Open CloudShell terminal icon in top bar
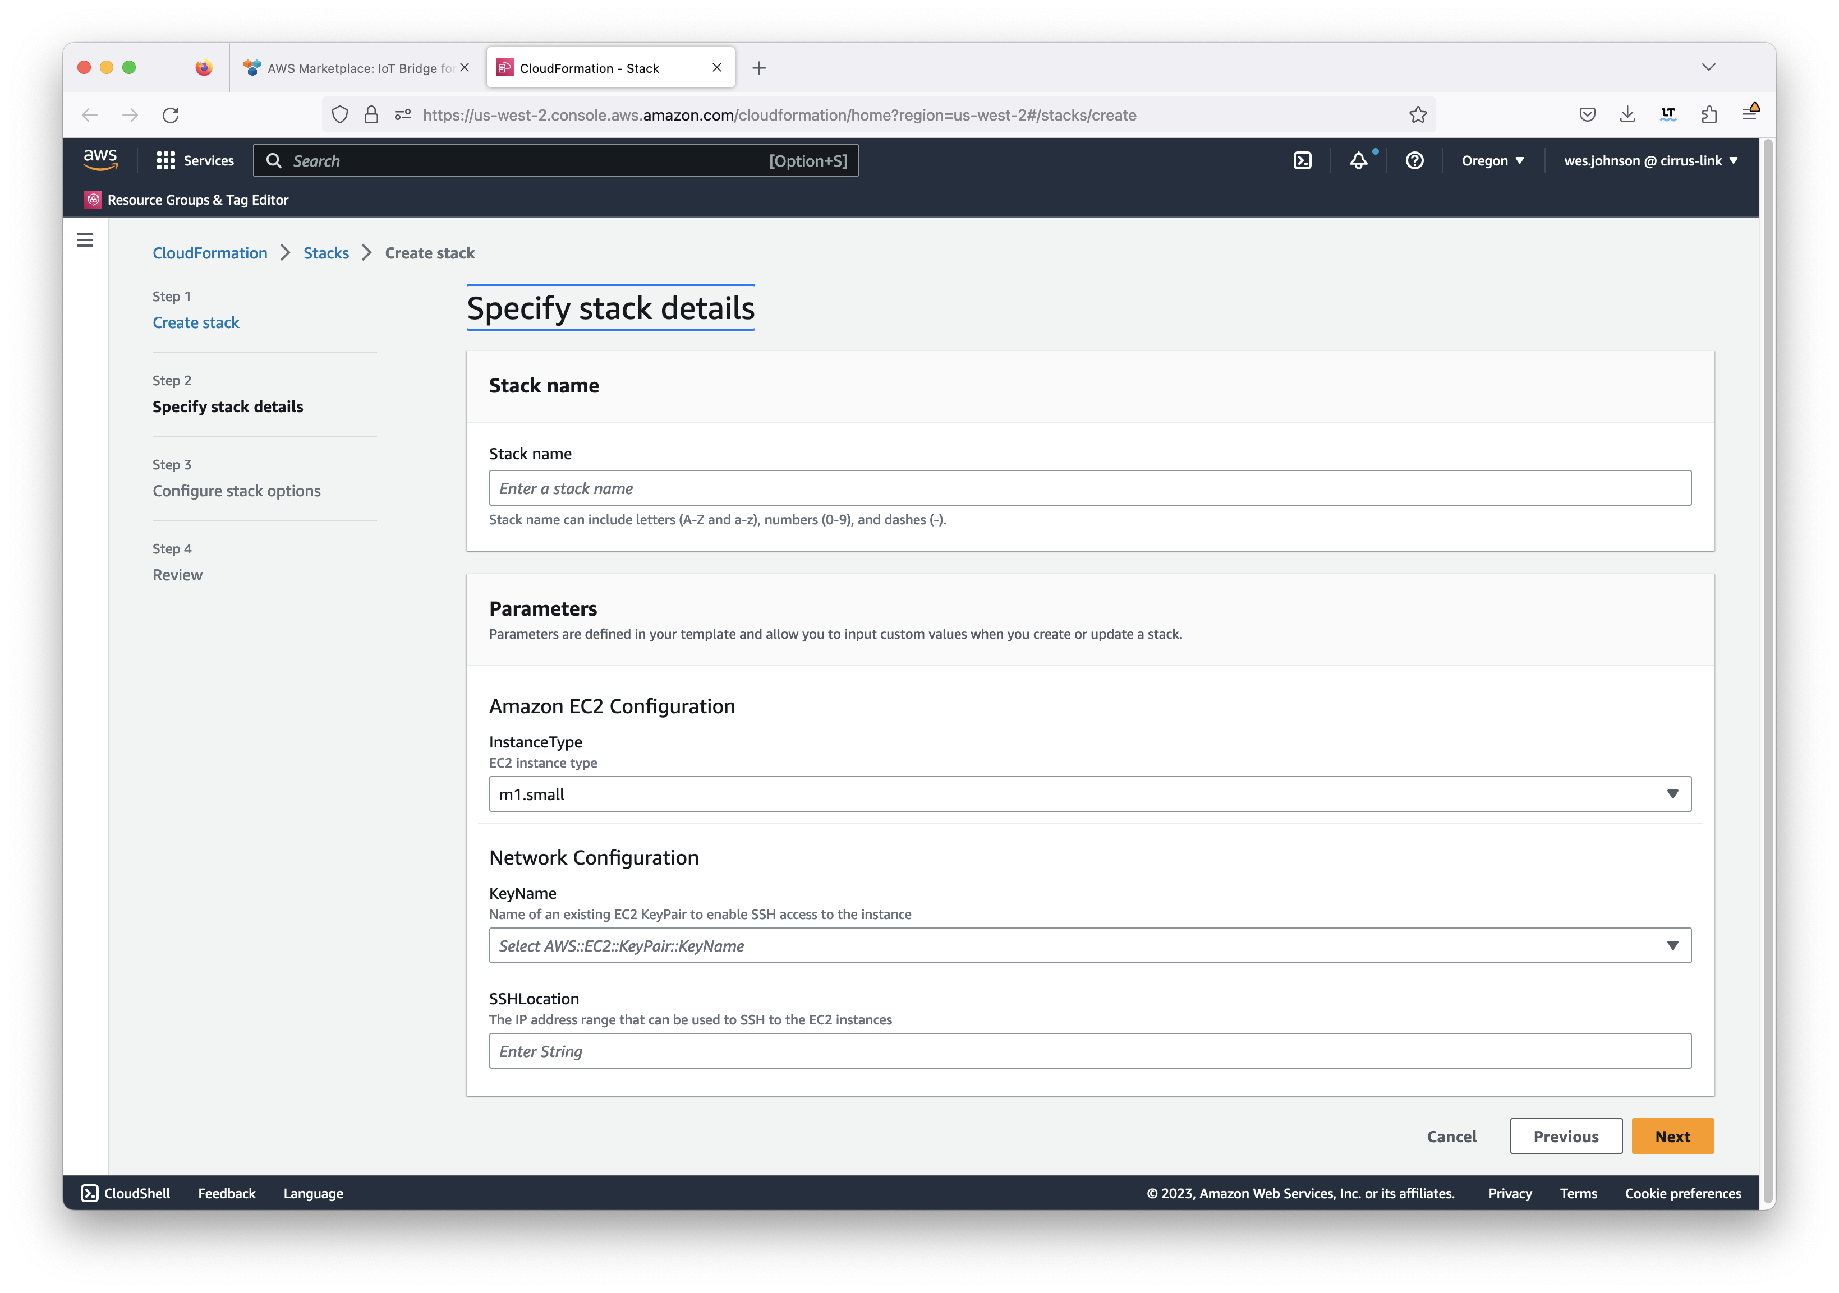Viewport: 1839px width, 1293px height. [1302, 161]
